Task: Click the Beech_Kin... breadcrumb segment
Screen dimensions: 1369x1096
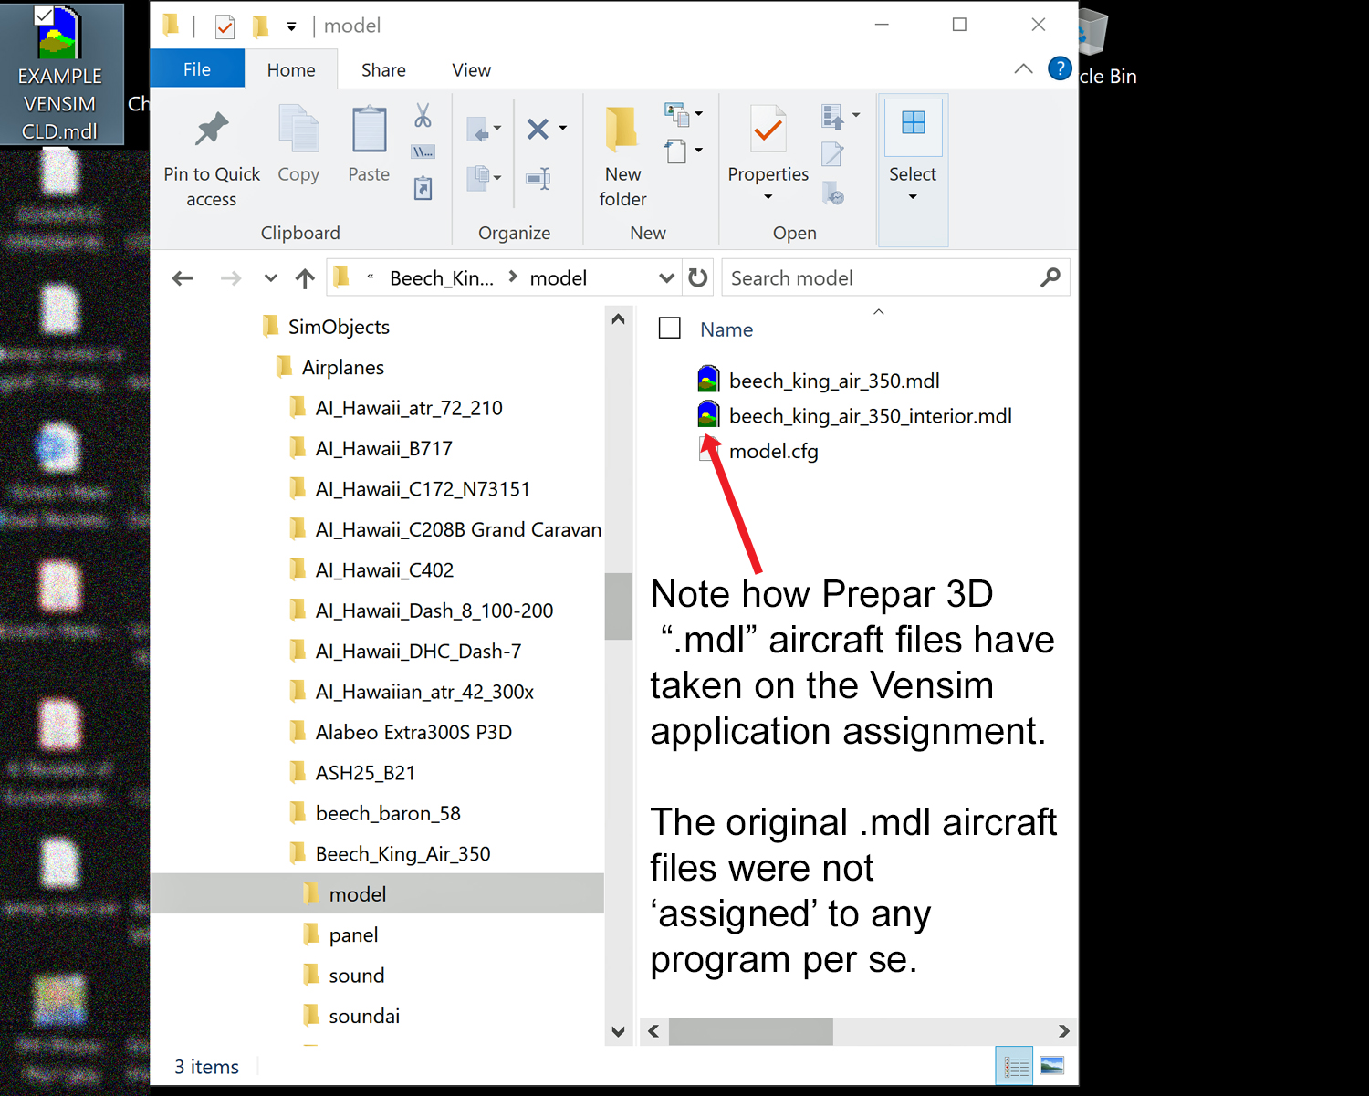Action: tap(442, 278)
